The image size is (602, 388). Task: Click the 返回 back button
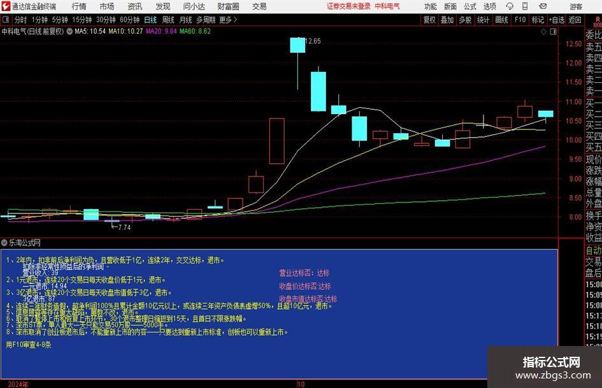tap(575, 20)
